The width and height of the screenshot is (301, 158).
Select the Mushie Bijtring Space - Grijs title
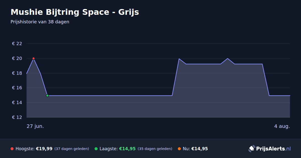click(x=75, y=12)
